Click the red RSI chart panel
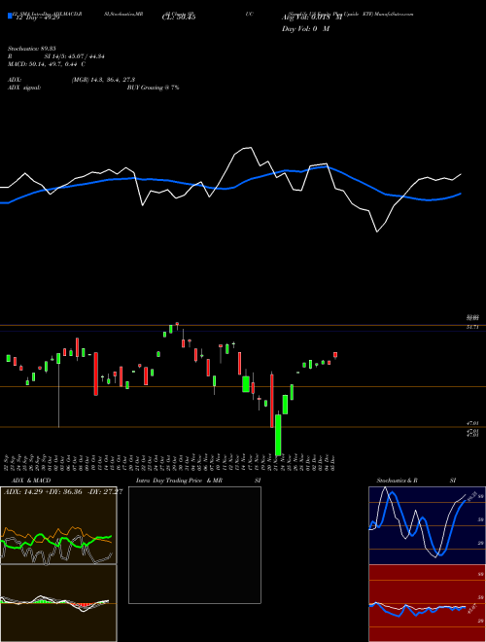This screenshot has height=642, width=486. click(x=427, y=603)
